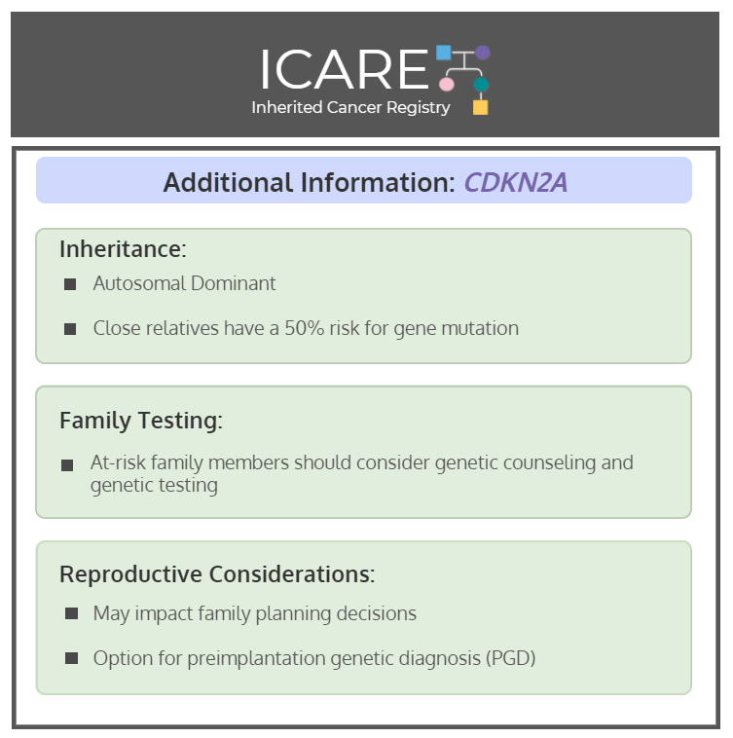Click the PGD option text
The image size is (733, 738).
pyautogui.click(x=314, y=658)
